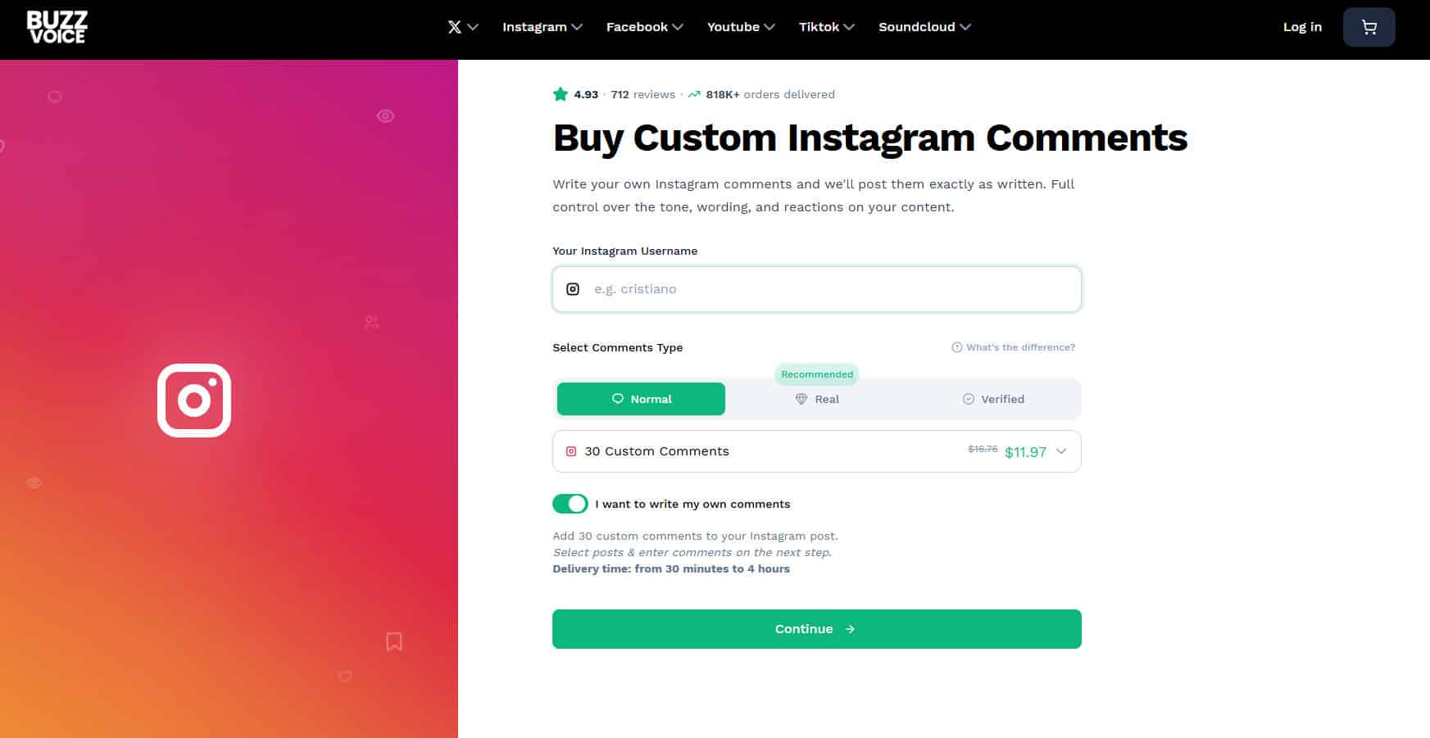Viewport: 1430px width, 738px height.
Task: Click the large Instagram logo on gradient
Action: pos(194,401)
